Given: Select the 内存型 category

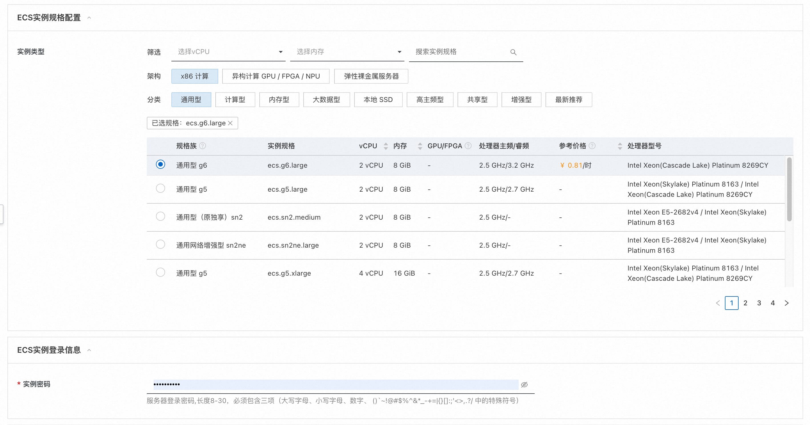Looking at the screenshot, I should click(279, 100).
